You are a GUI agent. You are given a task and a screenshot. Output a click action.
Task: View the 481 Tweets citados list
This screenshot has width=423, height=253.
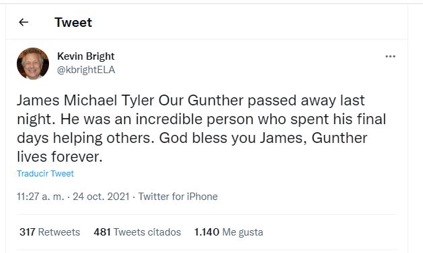coord(138,232)
